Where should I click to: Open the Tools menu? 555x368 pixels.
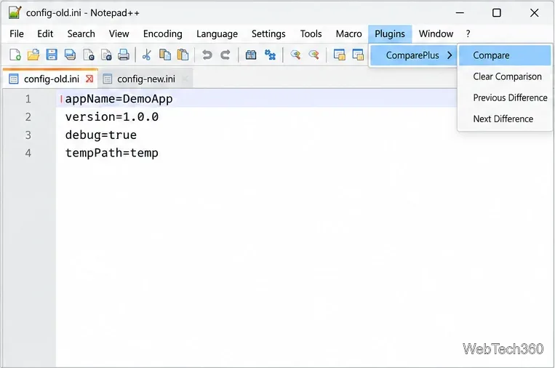311,33
